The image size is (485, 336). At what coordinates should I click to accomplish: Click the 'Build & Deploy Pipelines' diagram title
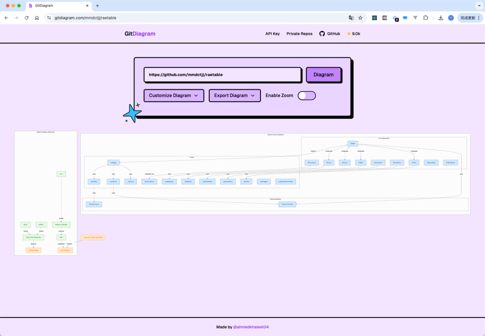click(46, 132)
